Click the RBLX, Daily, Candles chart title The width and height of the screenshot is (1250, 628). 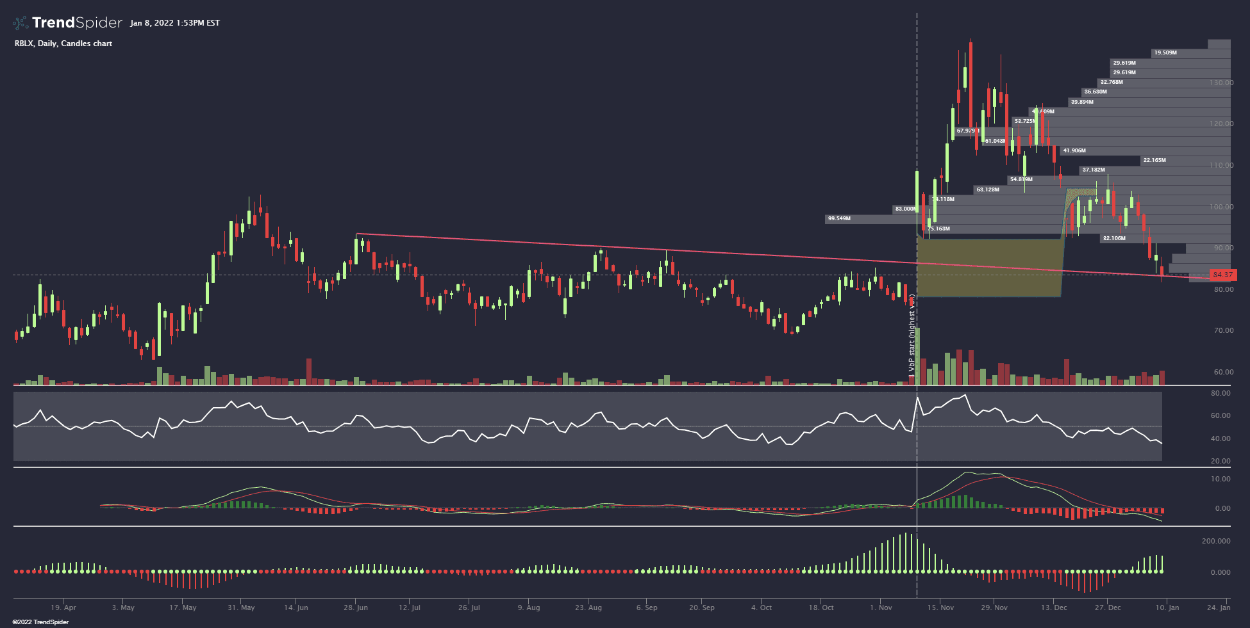[63, 44]
